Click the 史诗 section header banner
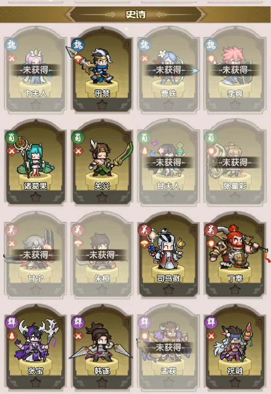271x394 pixels. 135,14
